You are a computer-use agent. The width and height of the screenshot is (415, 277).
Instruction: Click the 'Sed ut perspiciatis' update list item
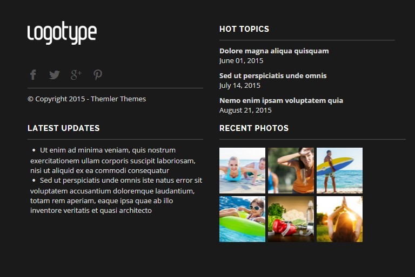pyautogui.click(x=116, y=196)
